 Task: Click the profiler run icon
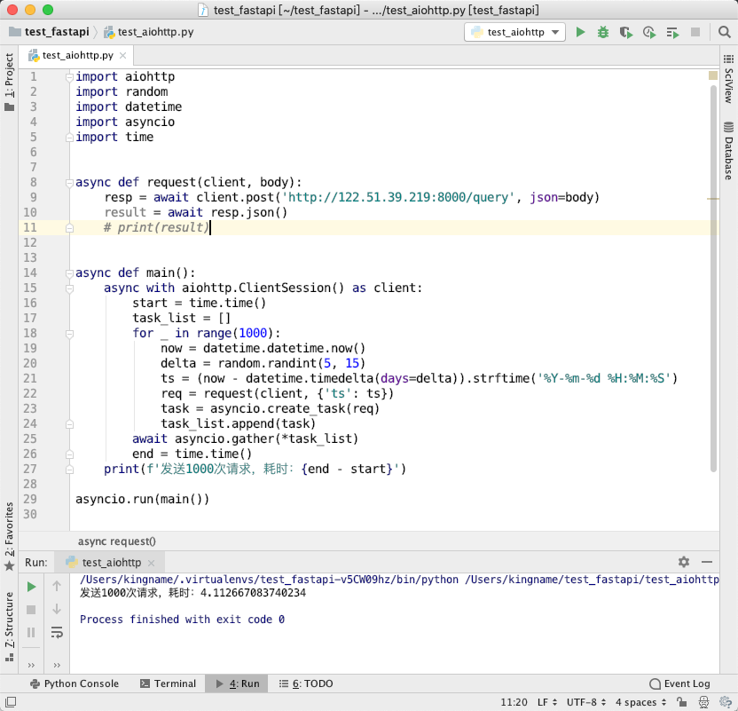[649, 32]
